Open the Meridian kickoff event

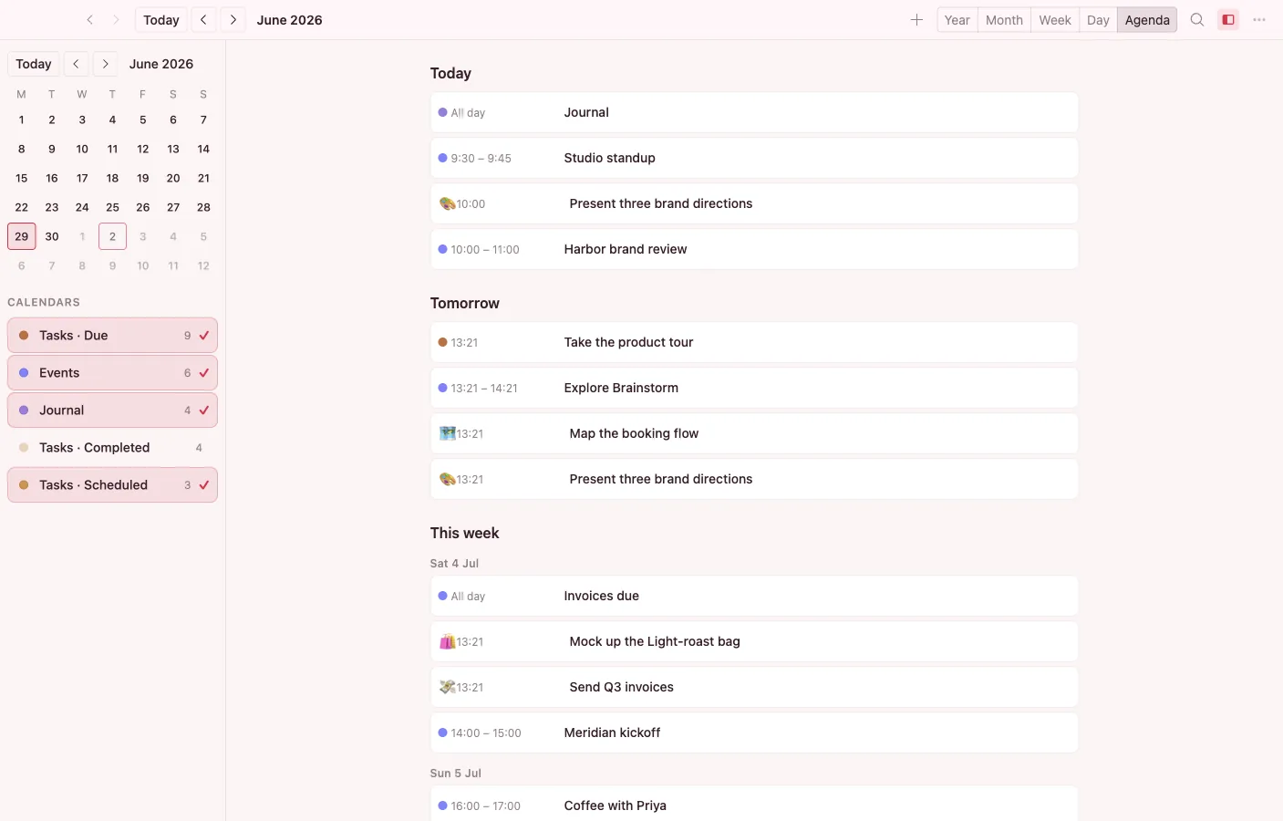tap(754, 733)
